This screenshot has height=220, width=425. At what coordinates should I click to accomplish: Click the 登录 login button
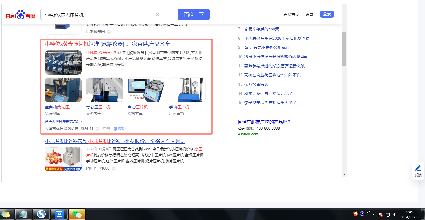click(327, 14)
